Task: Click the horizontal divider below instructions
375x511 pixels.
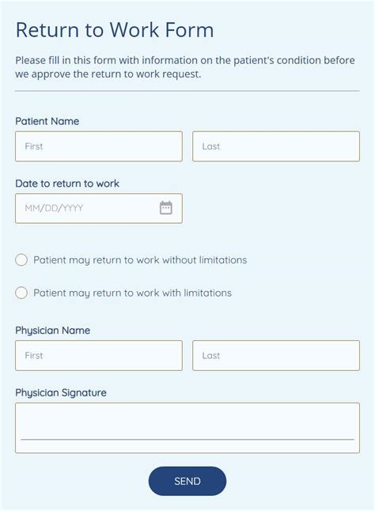Action: coord(187,91)
